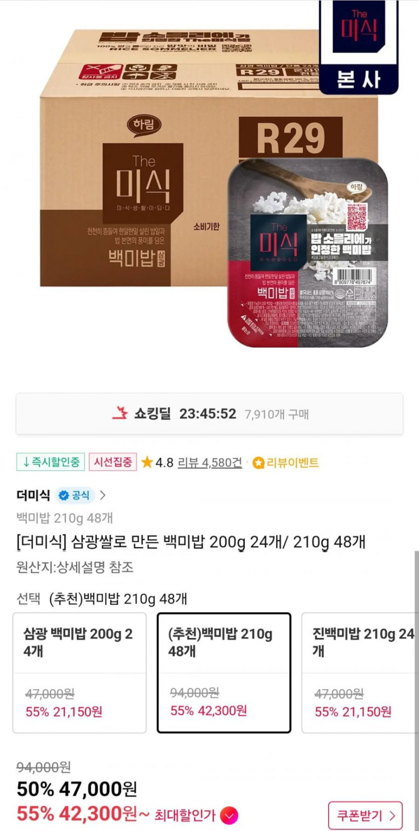Click the 하림 logo on the cardboard box
Viewport: 419px width, 831px height.
144,124
